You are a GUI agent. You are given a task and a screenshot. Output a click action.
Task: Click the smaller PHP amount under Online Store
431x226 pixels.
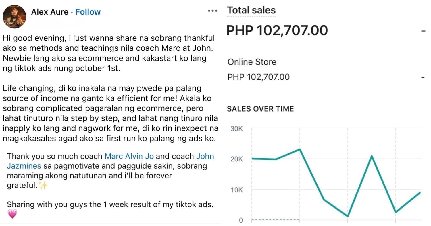pyautogui.click(x=258, y=77)
